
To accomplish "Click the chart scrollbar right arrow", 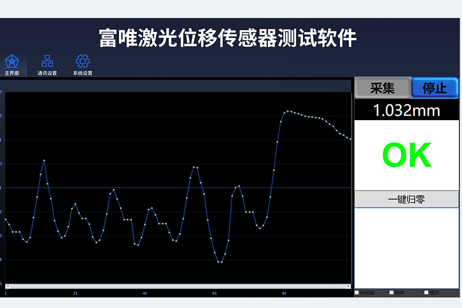I will click(349, 286).
